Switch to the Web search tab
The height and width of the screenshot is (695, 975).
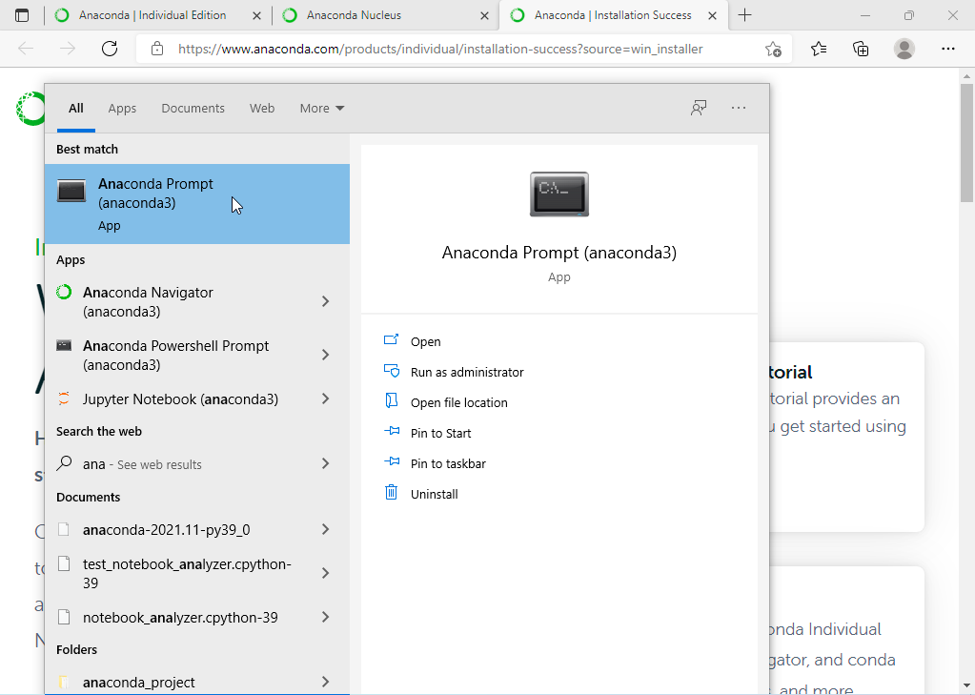point(262,109)
